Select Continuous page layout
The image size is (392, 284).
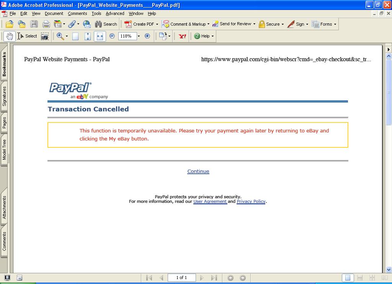tap(360, 278)
